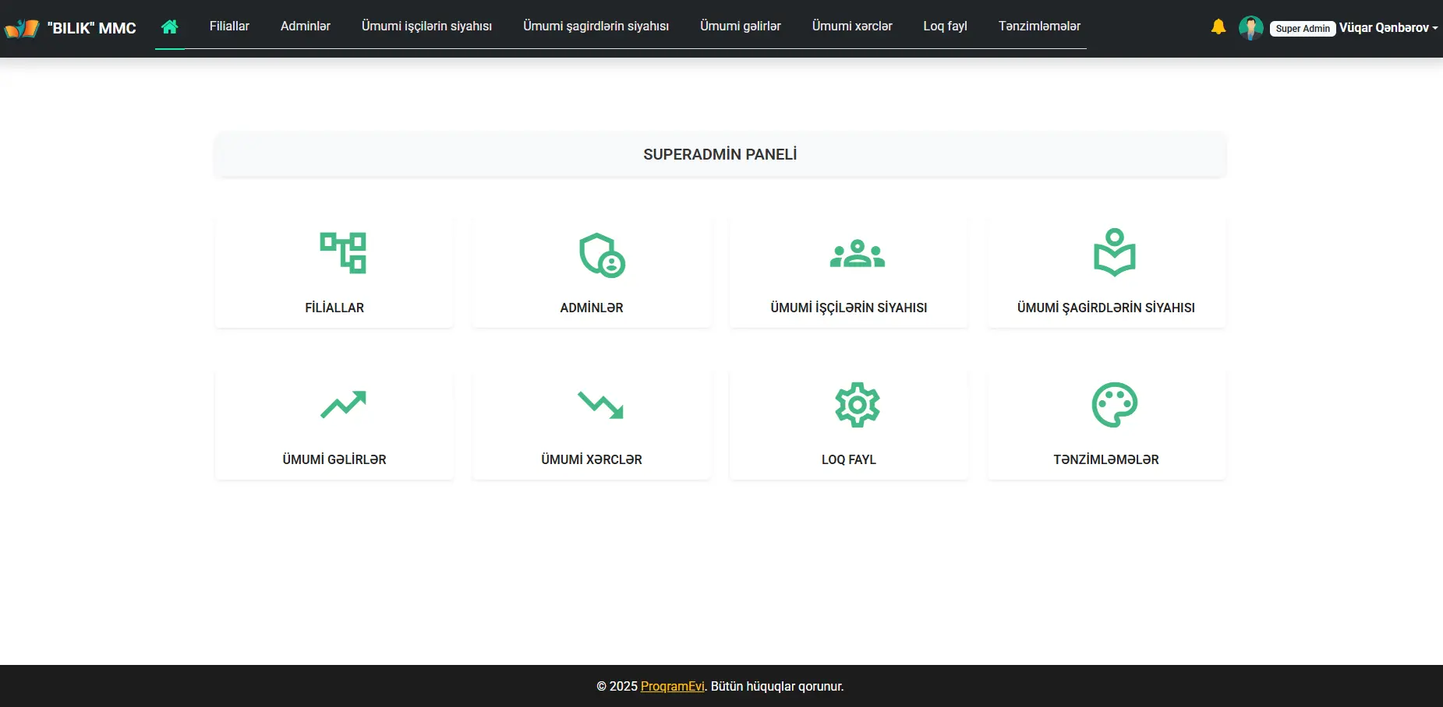Follow the ProqramEvi footer link
This screenshot has height=707, width=1443.
click(672, 686)
